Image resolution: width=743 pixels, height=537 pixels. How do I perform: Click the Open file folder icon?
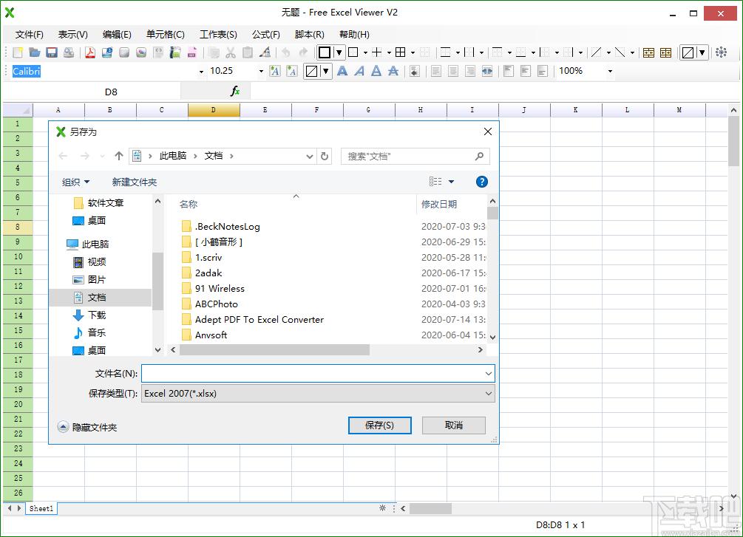click(x=35, y=52)
